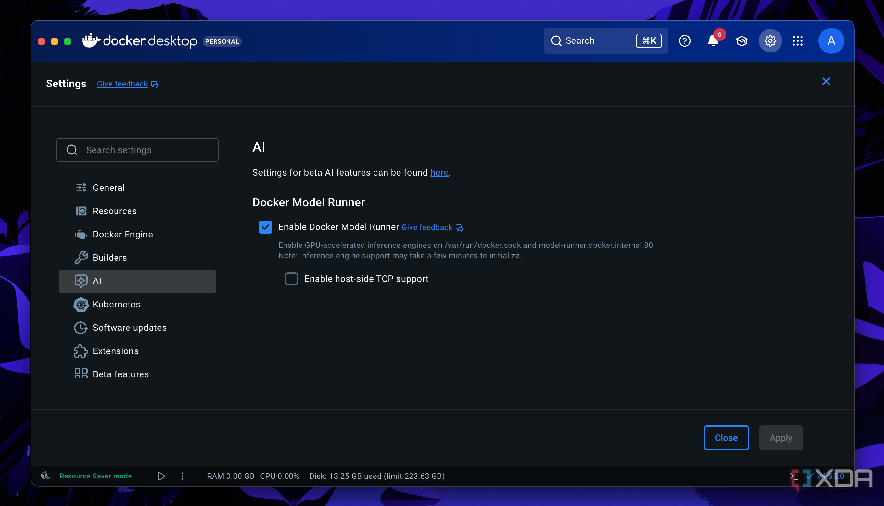Click the 'CPU 0.00%' status text
884x506 pixels.
tap(279, 476)
